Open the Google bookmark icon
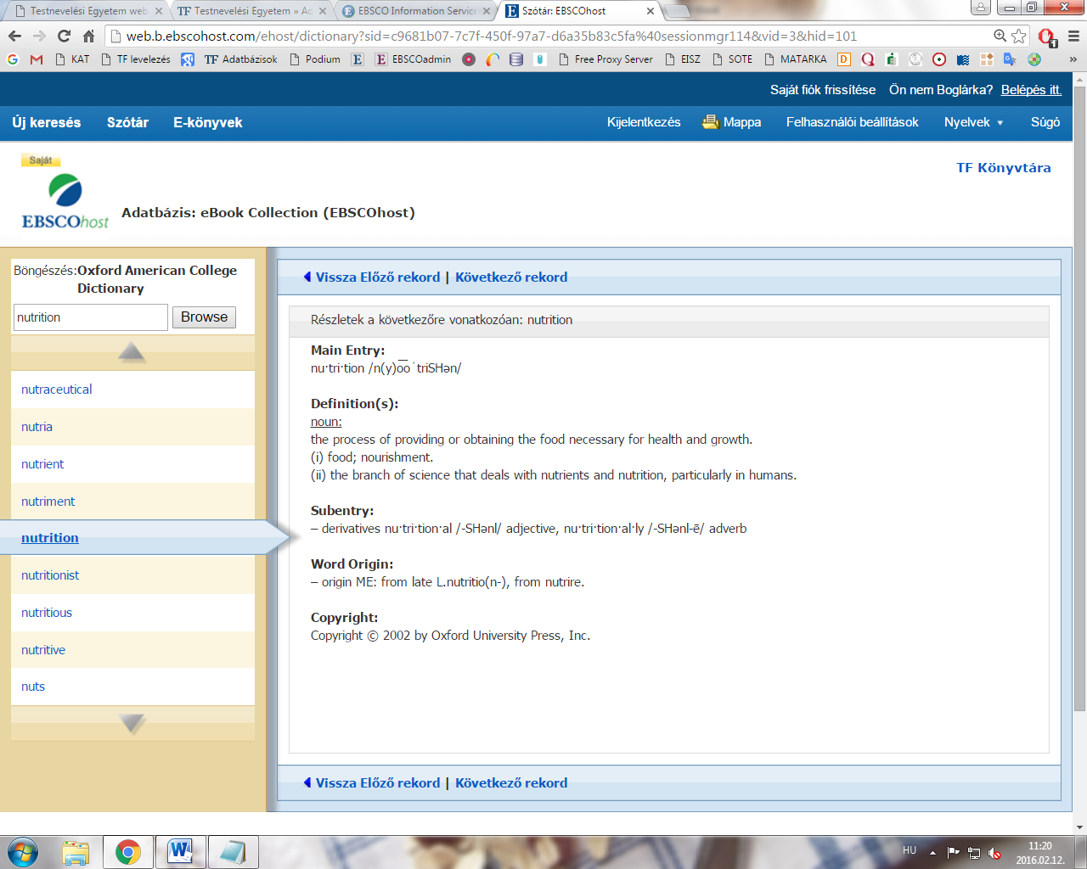Screen dimensions: 1087x869 (x=12, y=59)
